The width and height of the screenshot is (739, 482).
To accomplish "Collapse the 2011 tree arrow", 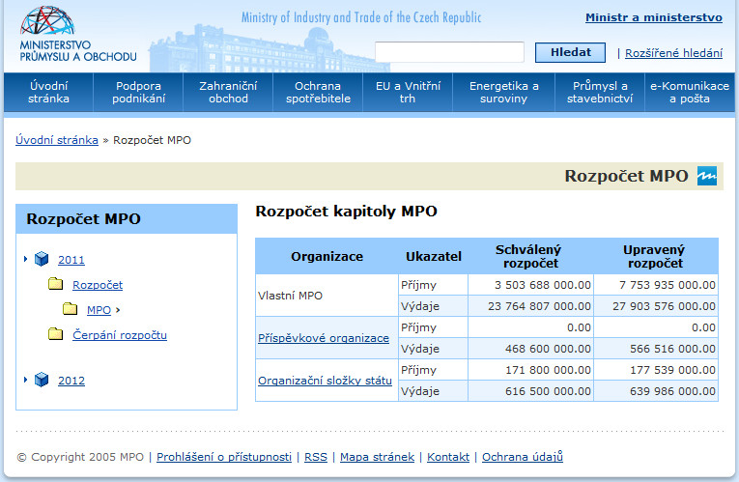I will click(26, 259).
